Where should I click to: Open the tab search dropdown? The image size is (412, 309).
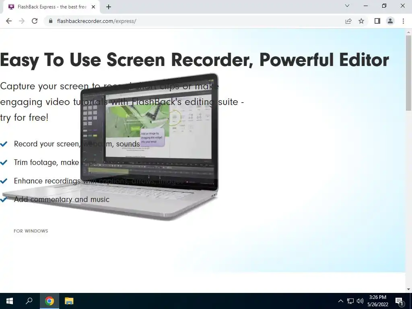click(347, 6)
